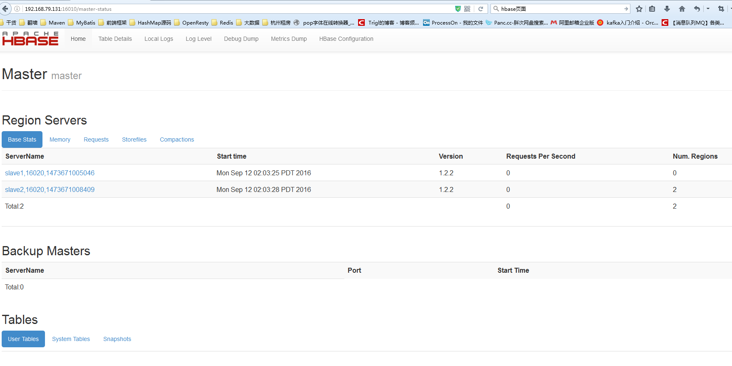
Task: Open the 翻墙 bookmark folder
Action: pos(28,22)
